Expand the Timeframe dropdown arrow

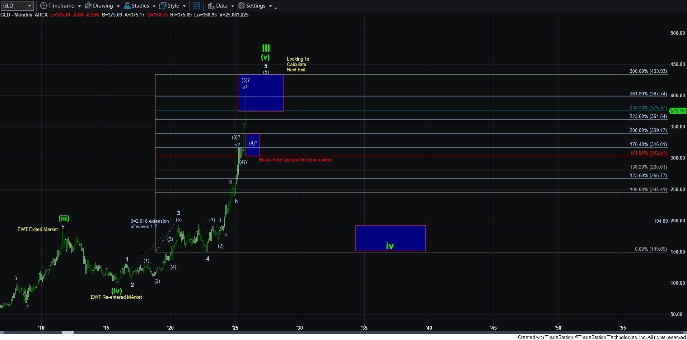click(x=79, y=6)
